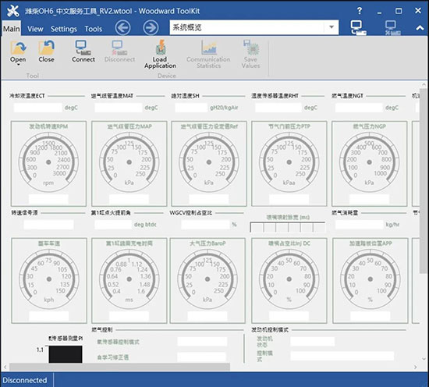Go back with the left arrow button
The image size is (429, 387).
click(122, 27)
